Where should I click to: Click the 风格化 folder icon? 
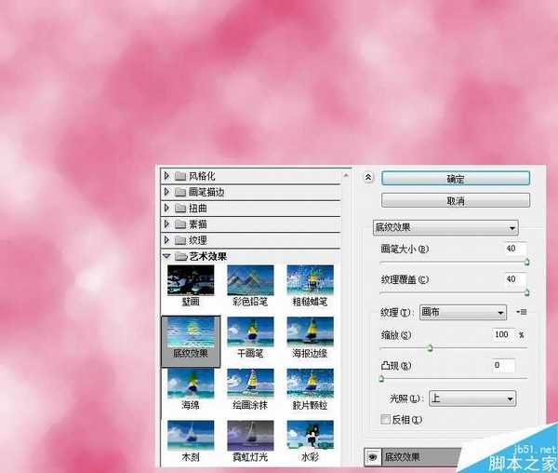(180, 176)
